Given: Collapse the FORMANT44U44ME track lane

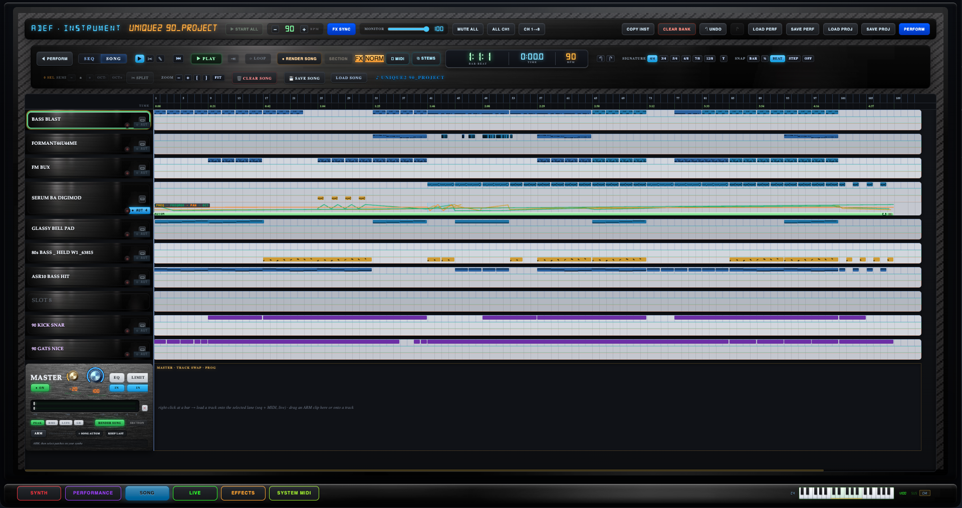Looking at the screenshot, I should pos(142,144).
